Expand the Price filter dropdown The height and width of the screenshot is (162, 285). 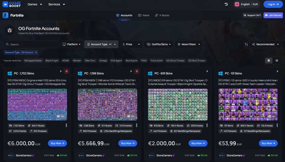pyautogui.click(x=131, y=44)
